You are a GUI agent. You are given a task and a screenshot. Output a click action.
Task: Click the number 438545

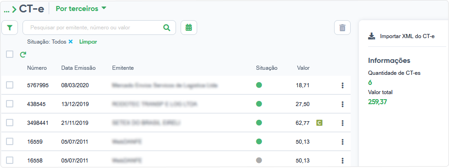pos(36,104)
